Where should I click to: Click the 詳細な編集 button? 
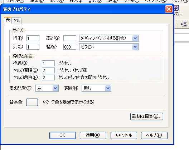point(146,116)
